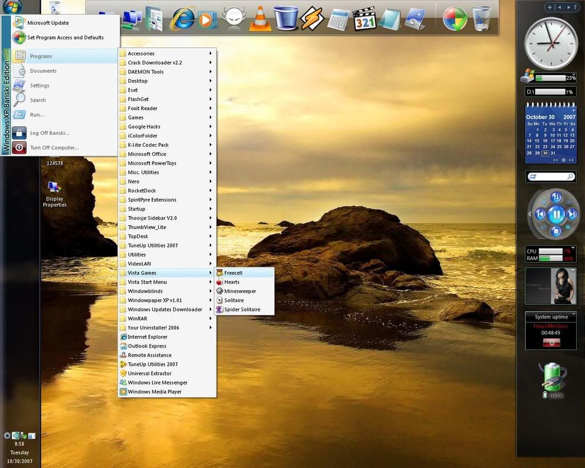
Task: Open the calendar stand icon in dock
Action: (x=416, y=19)
